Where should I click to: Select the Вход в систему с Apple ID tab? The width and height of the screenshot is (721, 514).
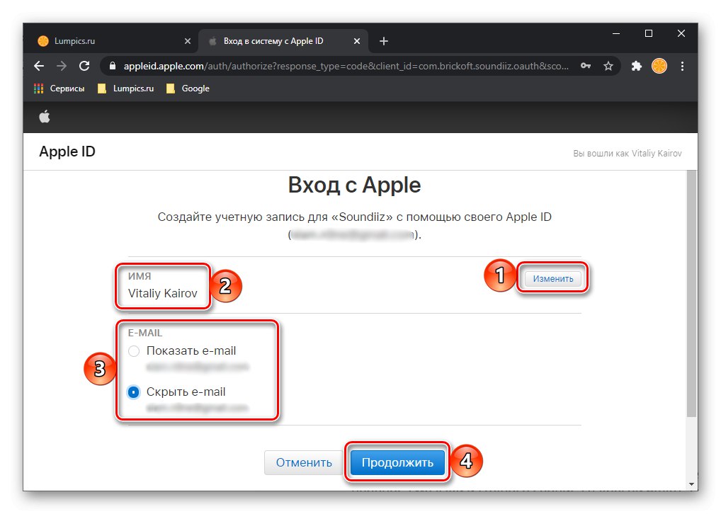tap(283, 41)
